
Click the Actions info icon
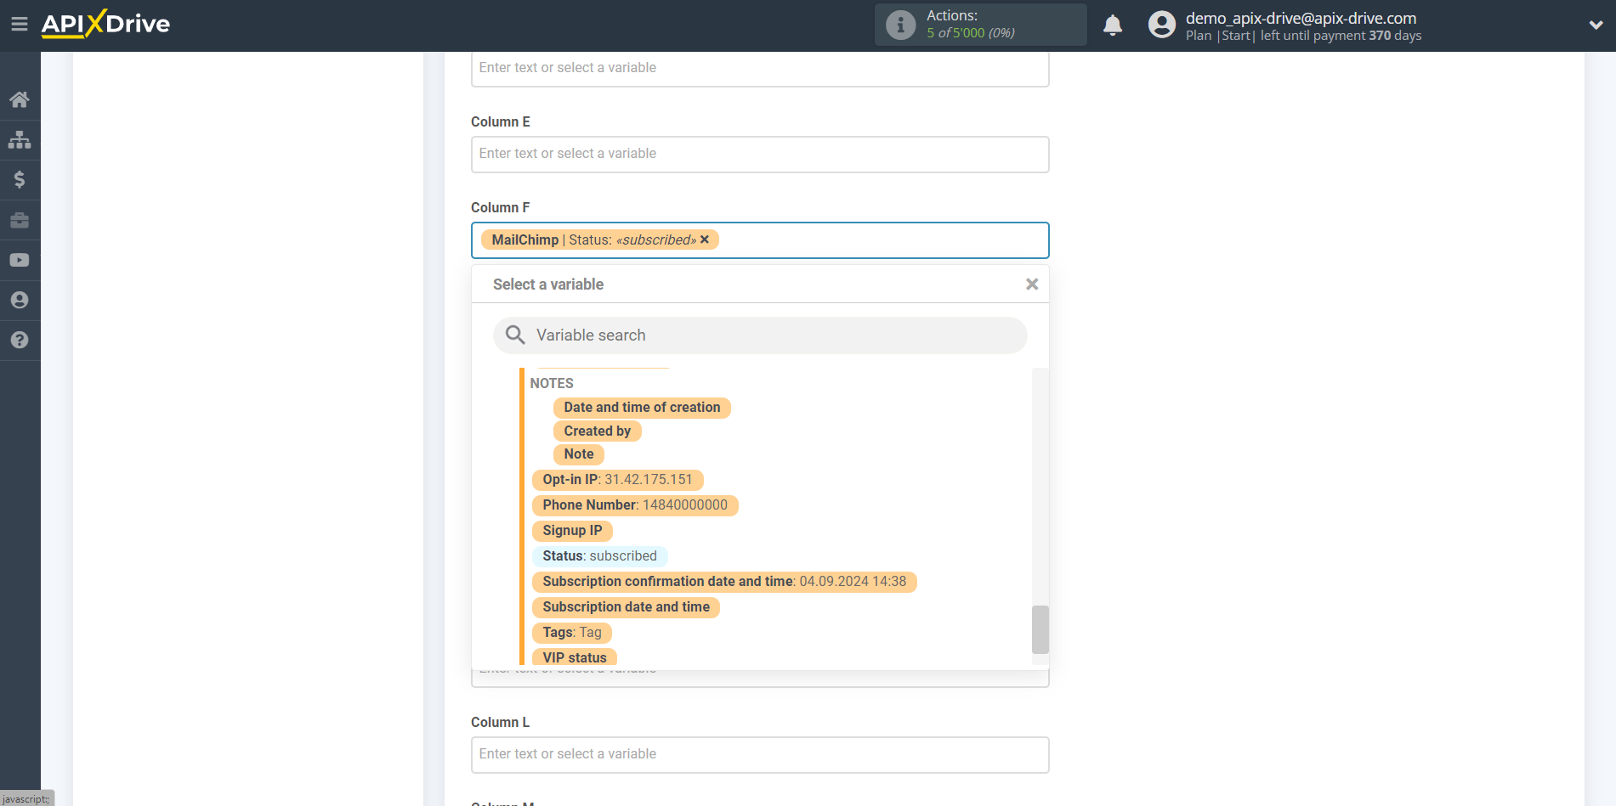tap(901, 25)
